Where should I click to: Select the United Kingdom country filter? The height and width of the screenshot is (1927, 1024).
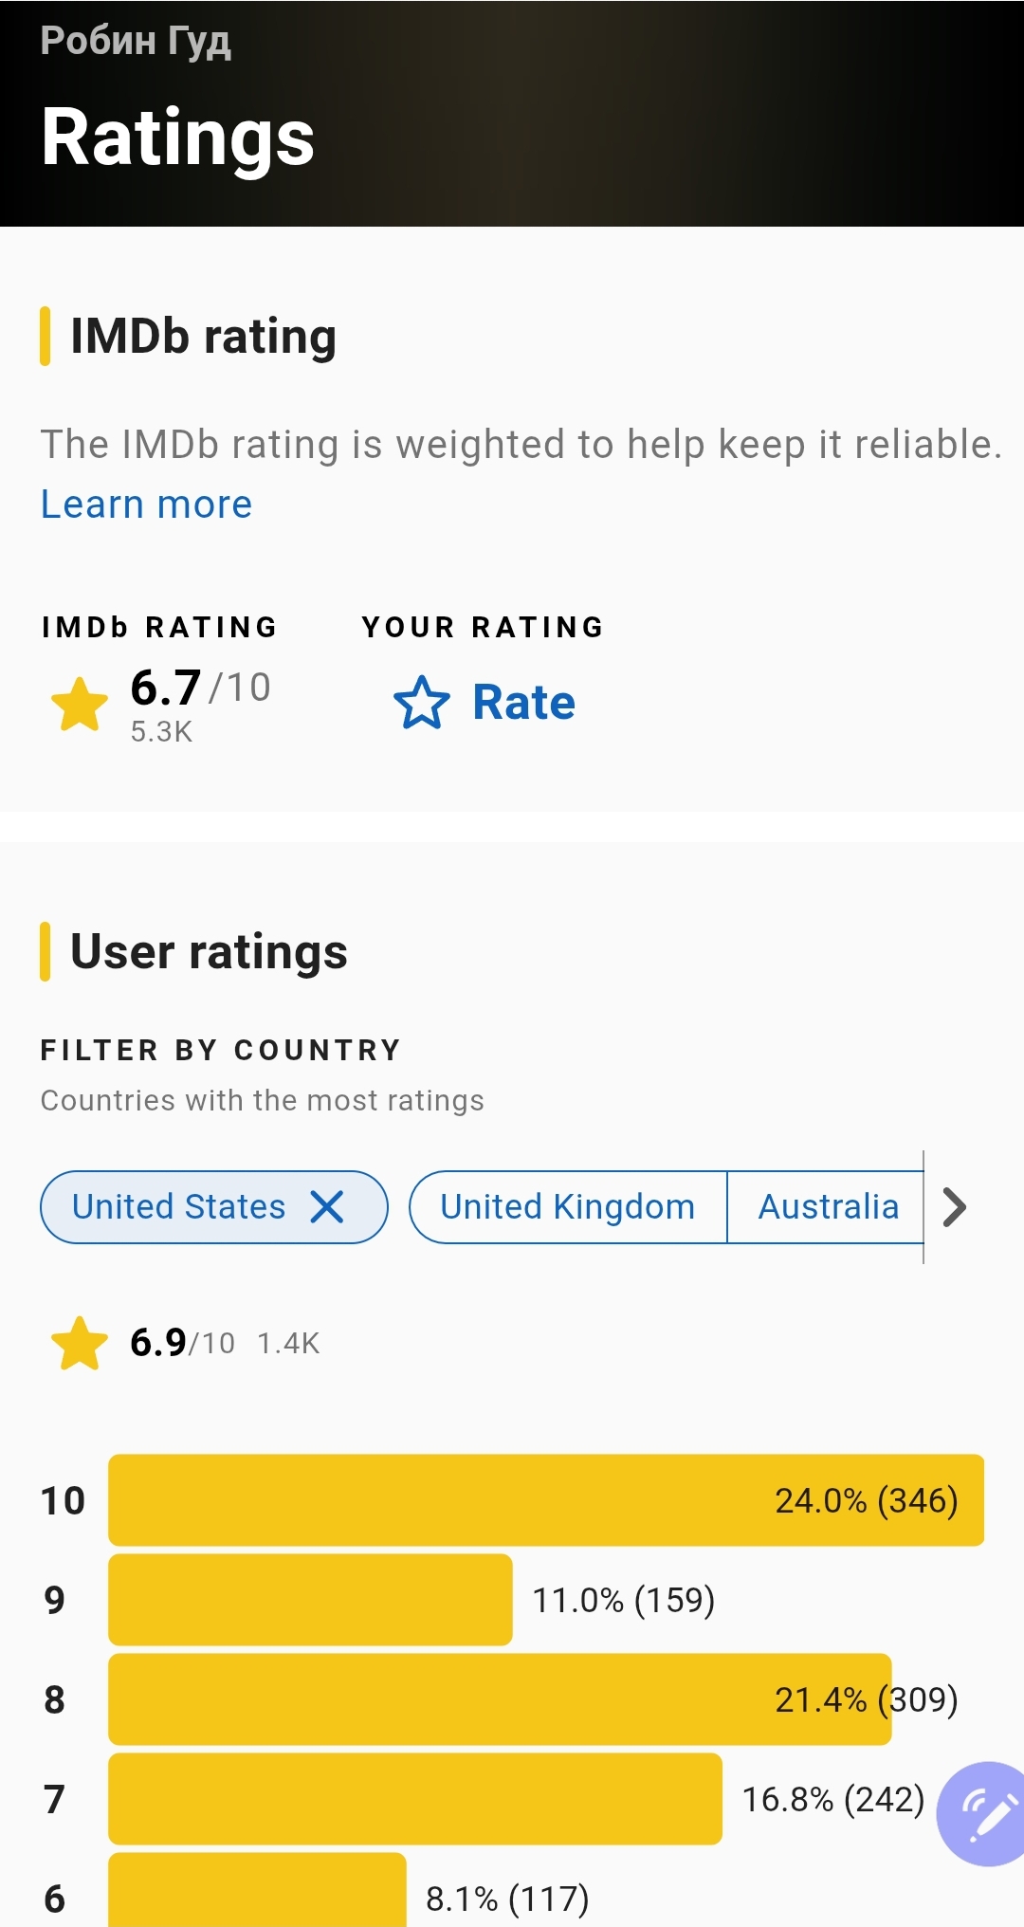(567, 1207)
